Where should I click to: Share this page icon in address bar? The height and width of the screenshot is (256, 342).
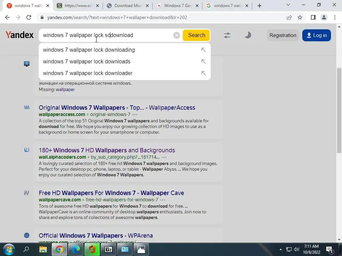pyautogui.click(x=289, y=17)
